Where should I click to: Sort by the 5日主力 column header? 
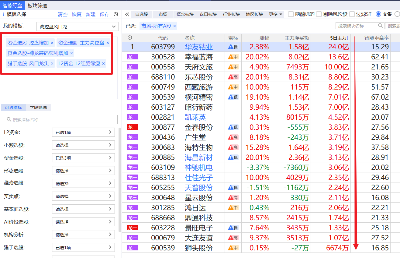point(331,38)
